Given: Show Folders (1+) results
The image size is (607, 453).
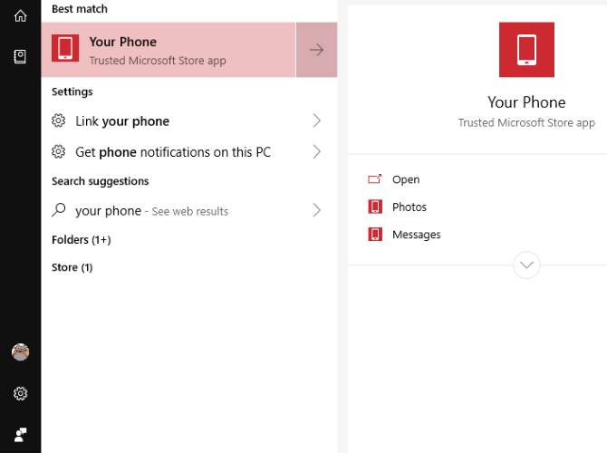Looking at the screenshot, I should point(82,240).
